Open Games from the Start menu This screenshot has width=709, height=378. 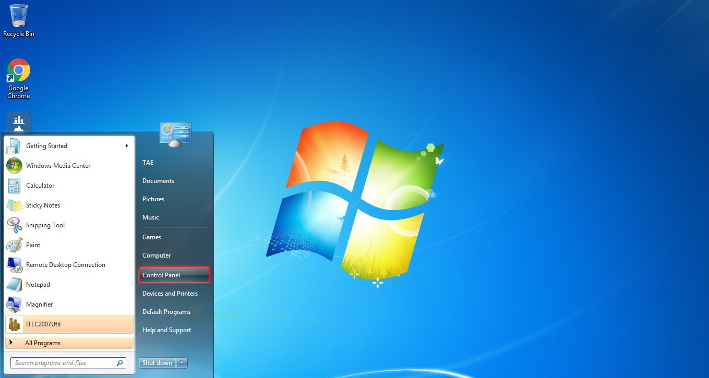click(152, 237)
